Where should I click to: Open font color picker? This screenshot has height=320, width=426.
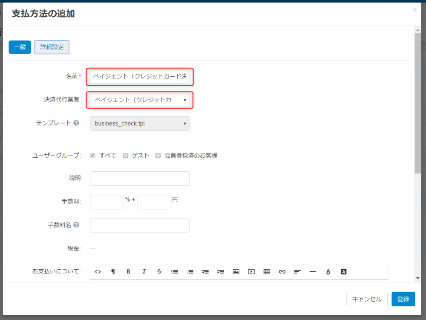tap(328, 272)
